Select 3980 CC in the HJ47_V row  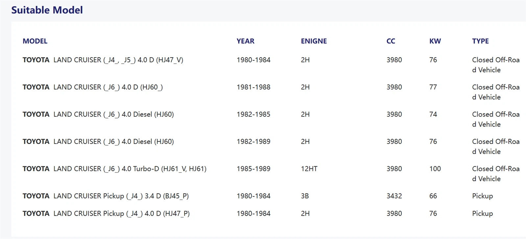pyautogui.click(x=394, y=60)
